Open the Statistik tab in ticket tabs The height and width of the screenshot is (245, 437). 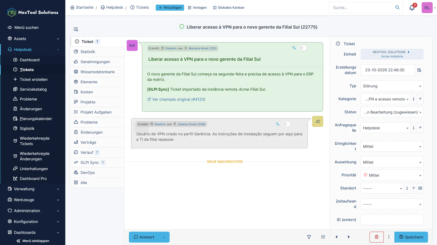[97, 52]
